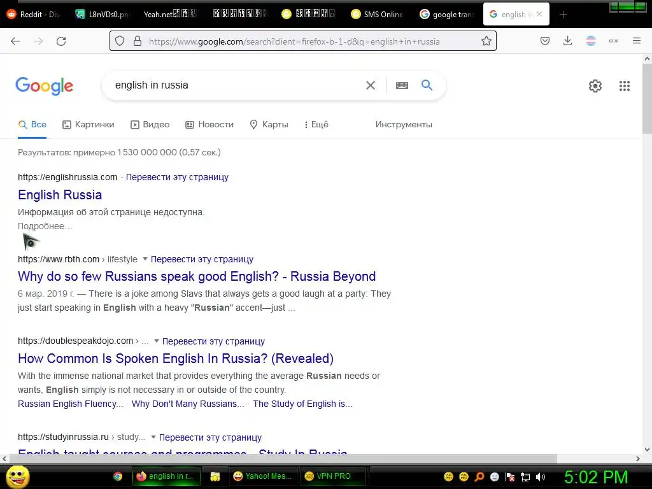The width and height of the screenshot is (652, 489).
Task: Save the page to Pocket
Action: click(545, 41)
